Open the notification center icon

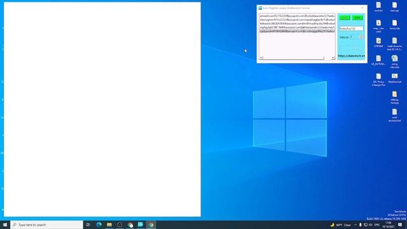[400, 225]
